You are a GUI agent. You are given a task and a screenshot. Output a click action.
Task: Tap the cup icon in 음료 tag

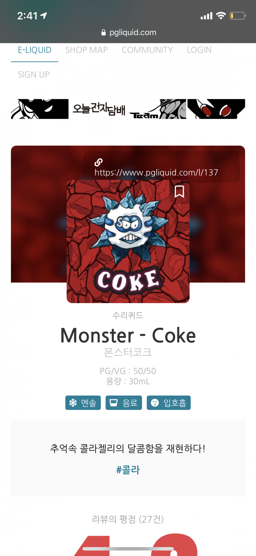pos(114,403)
